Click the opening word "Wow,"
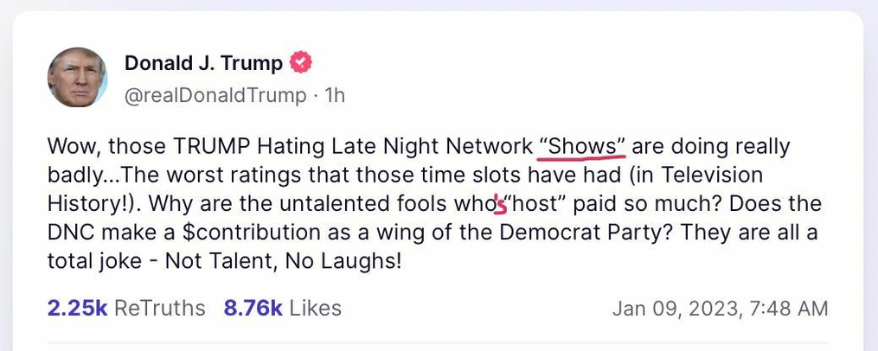Image resolution: width=878 pixels, height=351 pixels. click(72, 146)
